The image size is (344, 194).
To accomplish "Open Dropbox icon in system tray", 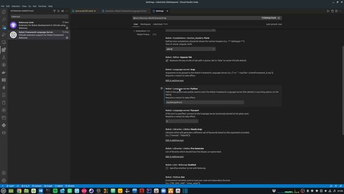I will coord(274,191).
